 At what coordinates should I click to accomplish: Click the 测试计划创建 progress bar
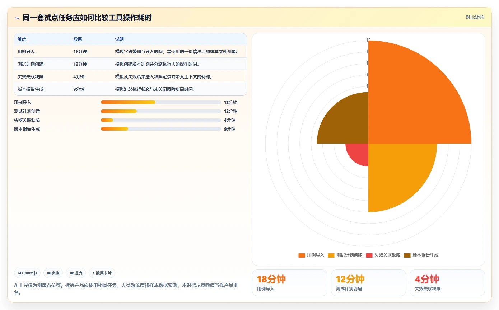161,111
